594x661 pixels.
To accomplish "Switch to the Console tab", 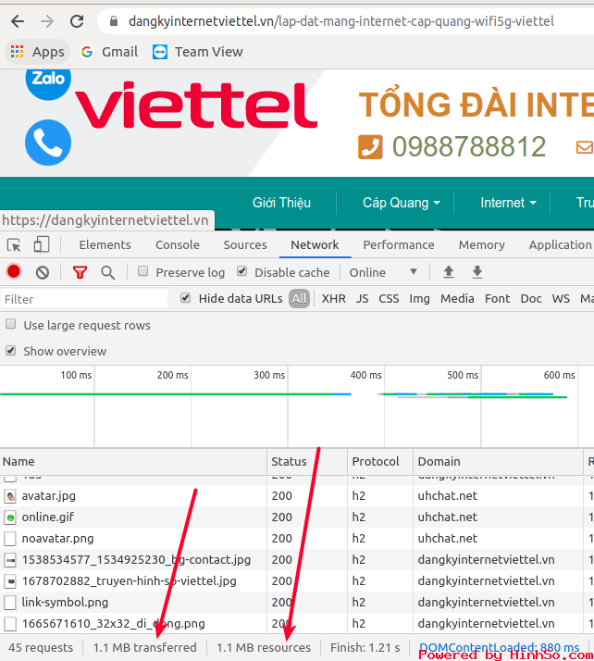I will click(x=178, y=245).
